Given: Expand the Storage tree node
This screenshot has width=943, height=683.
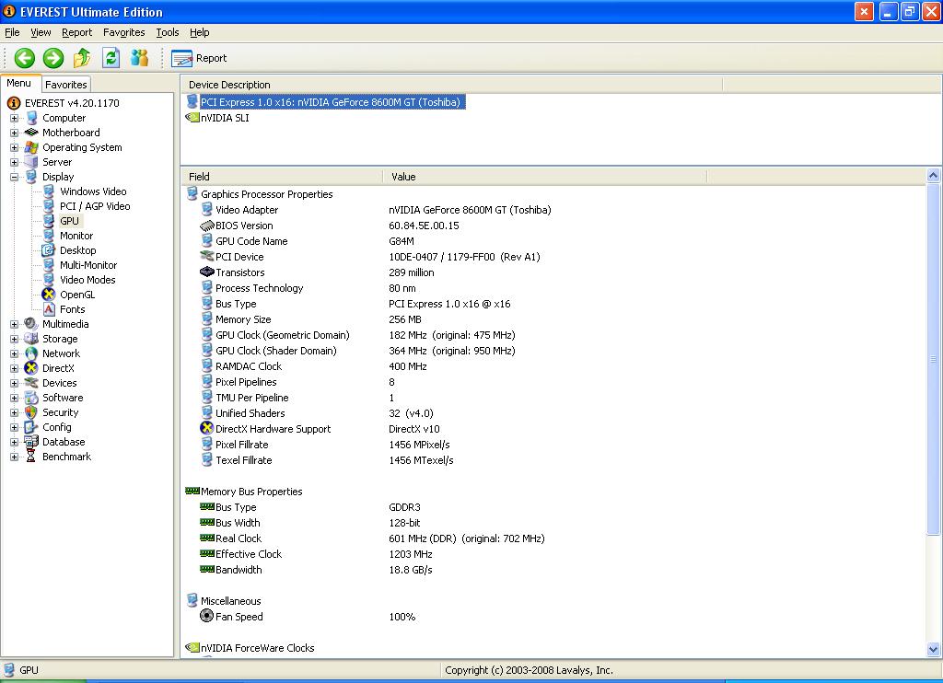Looking at the screenshot, I should coord(14,339).
